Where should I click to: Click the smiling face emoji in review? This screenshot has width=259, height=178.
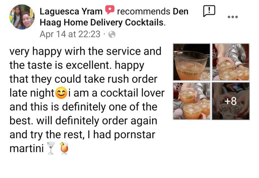tap(61, 93)
